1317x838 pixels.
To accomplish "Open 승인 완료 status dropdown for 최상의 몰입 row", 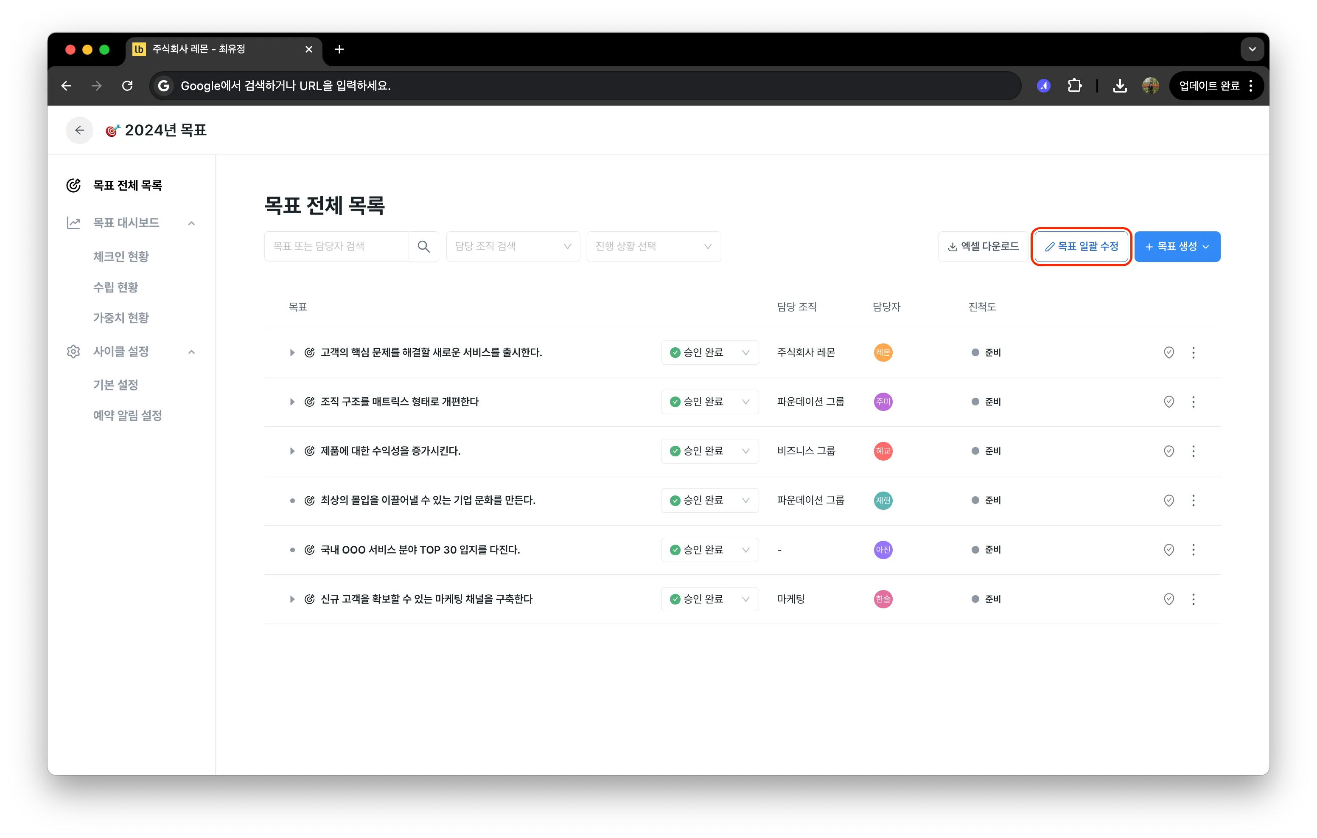I will tap(709, 500).
